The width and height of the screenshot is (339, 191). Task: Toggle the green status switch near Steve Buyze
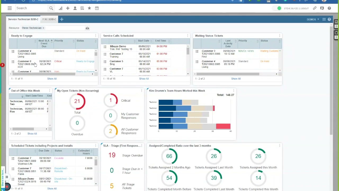(277, 8)
